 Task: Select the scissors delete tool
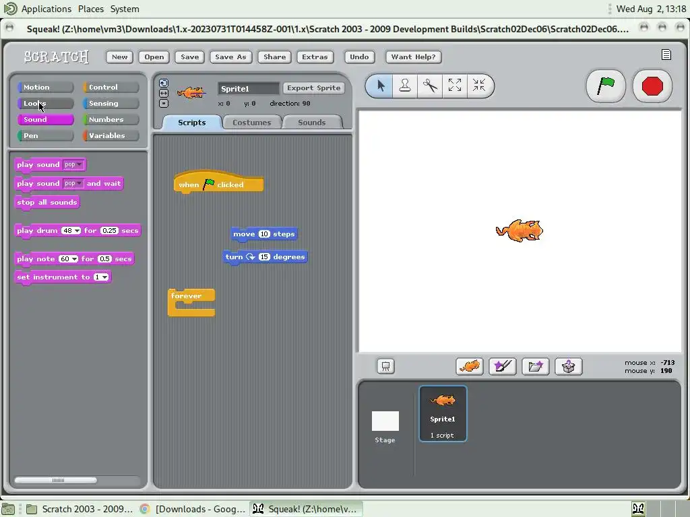tap(429, 85)
